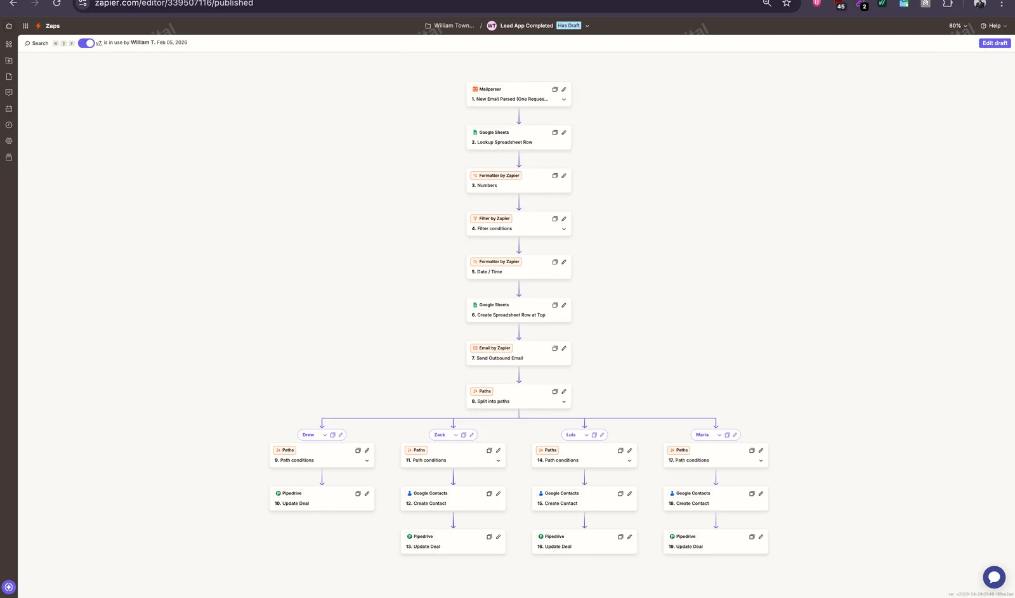Rename the Drew path with pencil icon
Screen dimensions: 1015x598
point(341,435)
